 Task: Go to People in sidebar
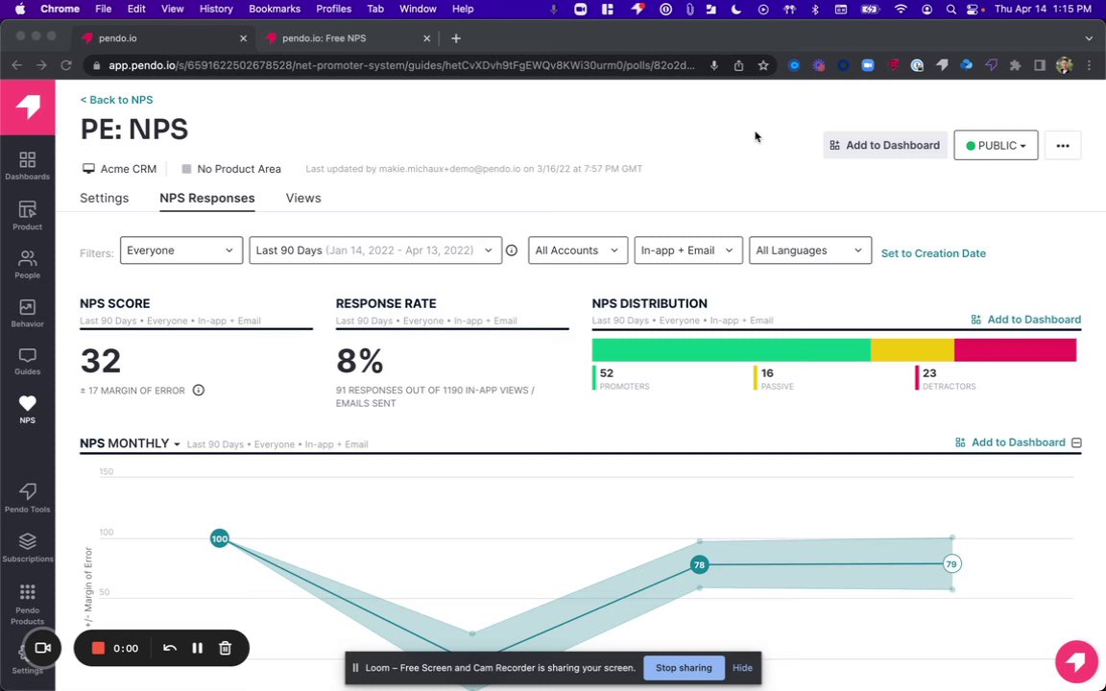(27, 265)
